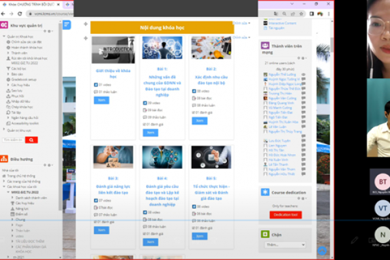Screen dimensions: 390x260
Task: Click the Thành viên trên mạng block icon
Action: point(264,45)
